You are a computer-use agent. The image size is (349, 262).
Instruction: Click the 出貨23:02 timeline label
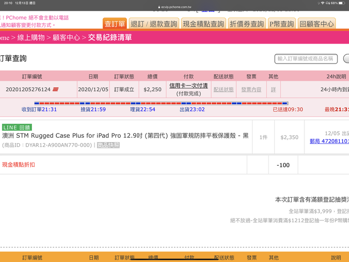(192, 109)
